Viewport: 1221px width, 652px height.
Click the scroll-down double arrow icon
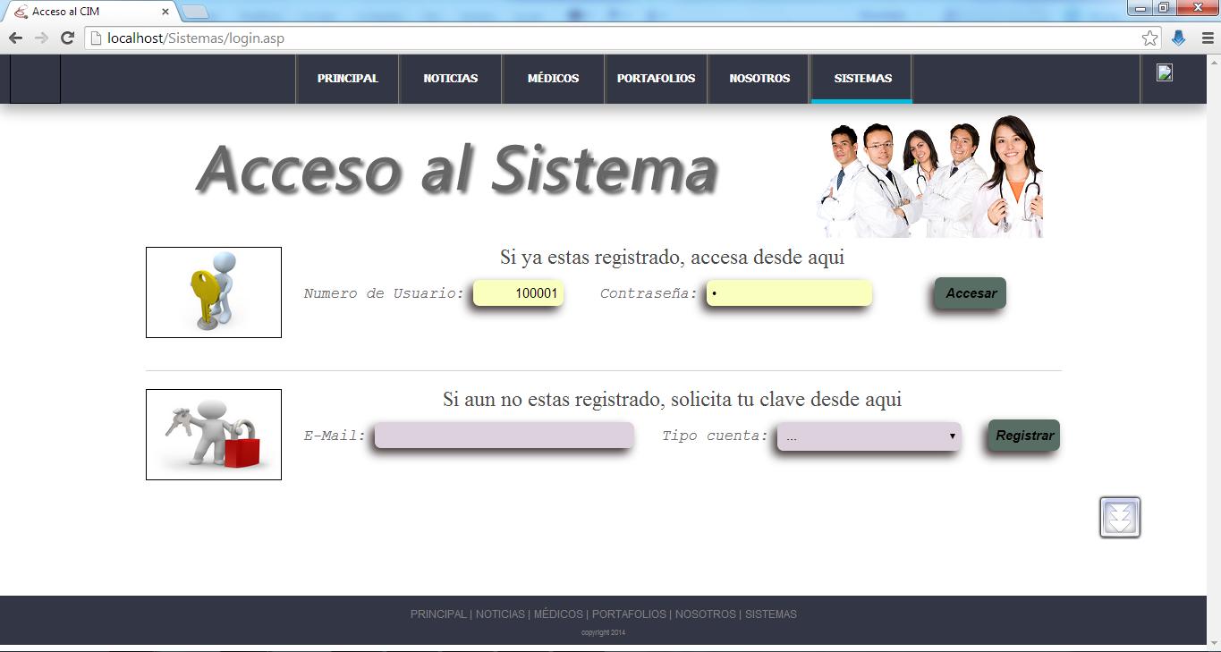pos(1120,517)
